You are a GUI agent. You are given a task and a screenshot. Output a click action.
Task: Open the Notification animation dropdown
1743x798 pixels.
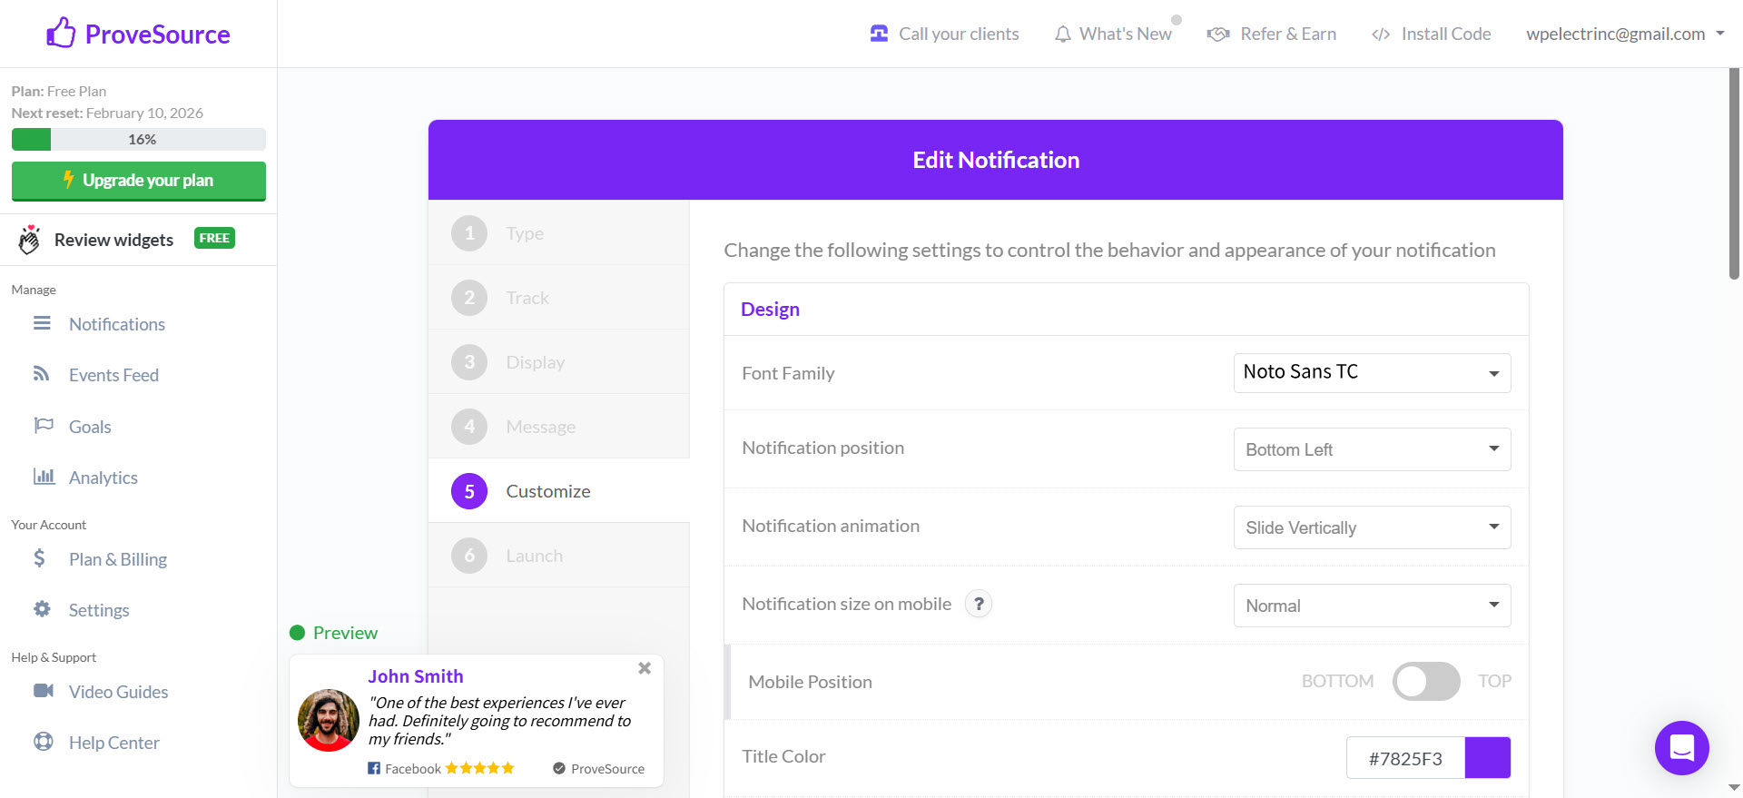[1372, 527]
